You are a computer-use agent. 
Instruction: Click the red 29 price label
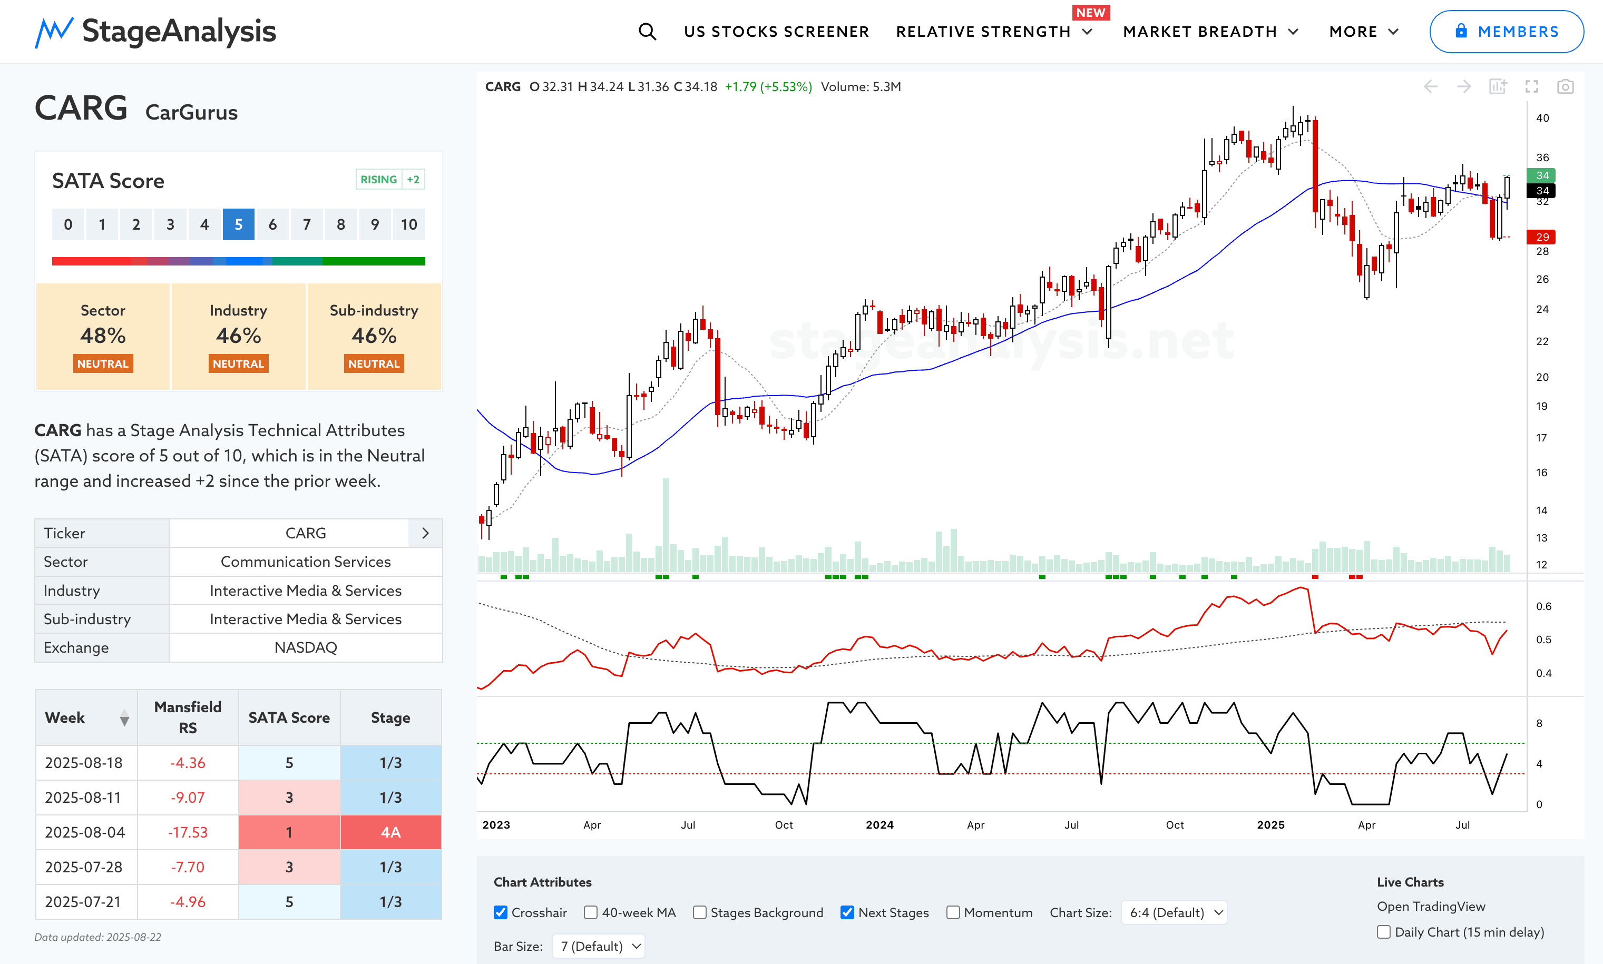[1542, 237]
